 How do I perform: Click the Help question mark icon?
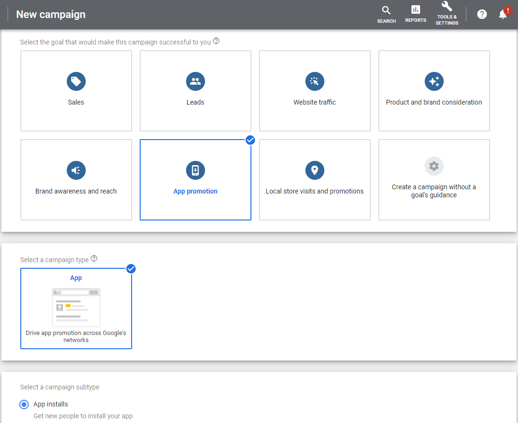pos(482,14)
